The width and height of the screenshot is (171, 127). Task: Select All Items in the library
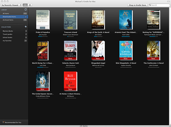[x=6, y=13]
